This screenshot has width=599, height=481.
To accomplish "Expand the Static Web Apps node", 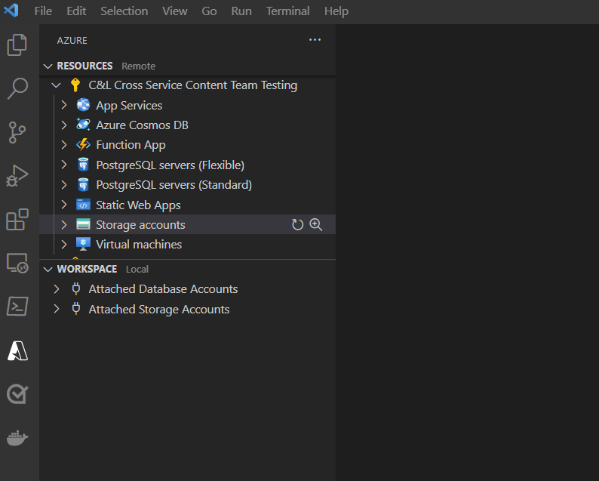I will click(x=64, y=205).
